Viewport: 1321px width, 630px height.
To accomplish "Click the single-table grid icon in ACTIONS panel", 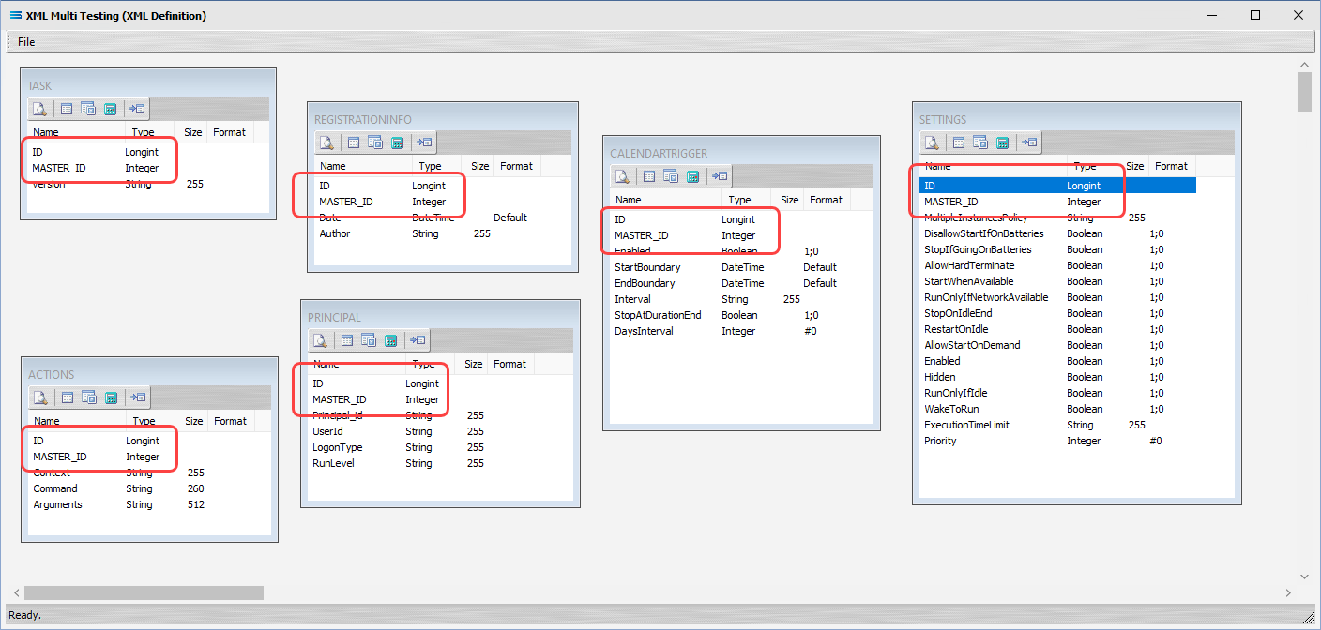I will click(68, 397).
